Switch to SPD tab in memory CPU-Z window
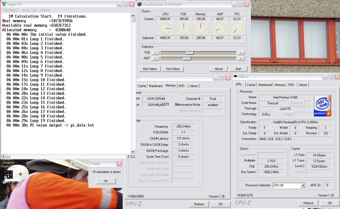 [x=182, y=86]
